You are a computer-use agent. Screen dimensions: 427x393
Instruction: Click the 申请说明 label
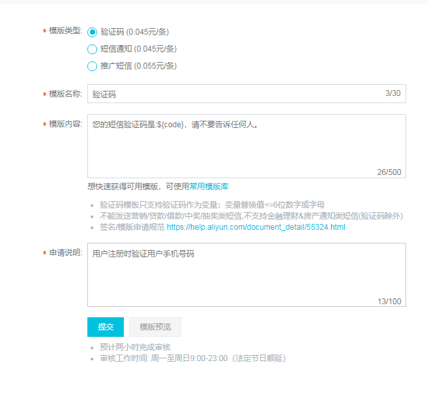tap(65, 253)
